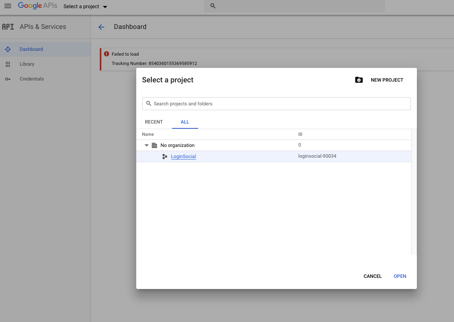Collapse the No organization tree node
The width and height of the screenshot is (454, 322).
[x=147, y=145]
